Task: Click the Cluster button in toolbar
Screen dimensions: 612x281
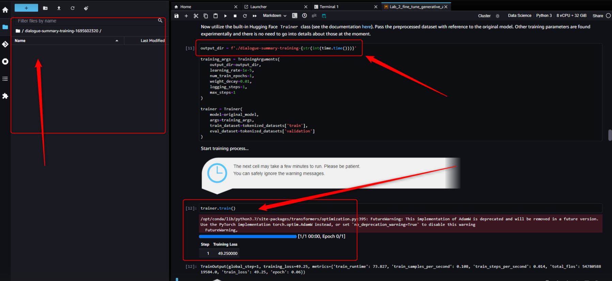Action: pos(484,16)
